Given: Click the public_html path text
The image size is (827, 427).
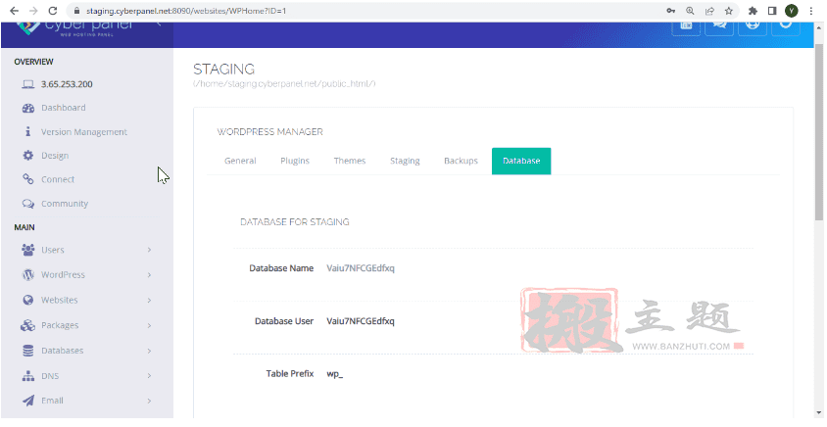Looking at the screenshot, I should pyautogui.click(x=284, y=84).
